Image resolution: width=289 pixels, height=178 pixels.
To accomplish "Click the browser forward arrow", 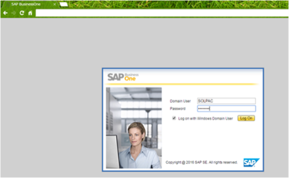I will click(13, 13).
